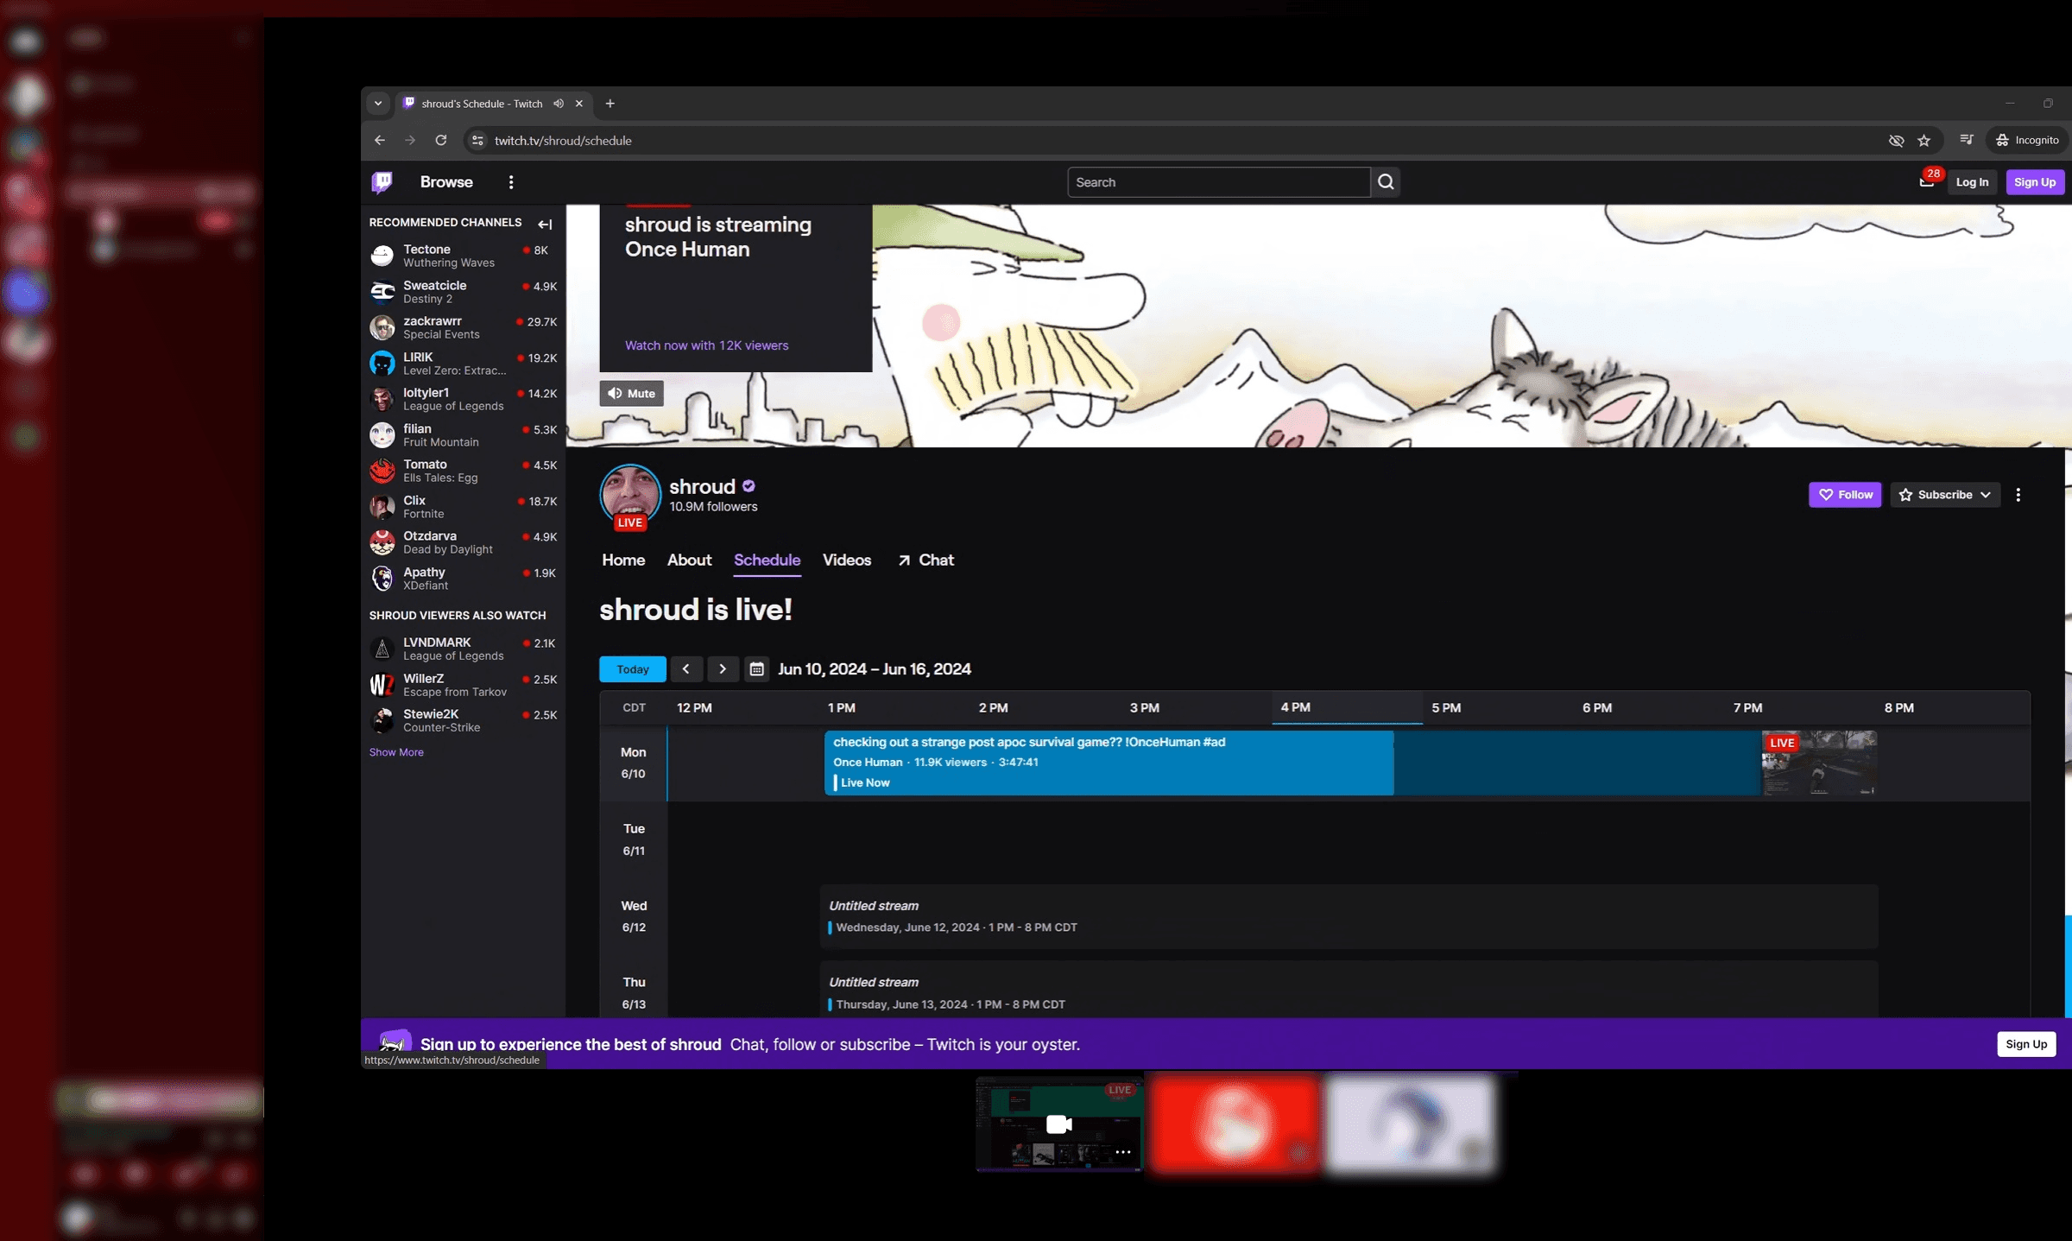Open zackrawrr channel in sidebar
This screenshot has height=1241, width=2072.
point(464,328)
